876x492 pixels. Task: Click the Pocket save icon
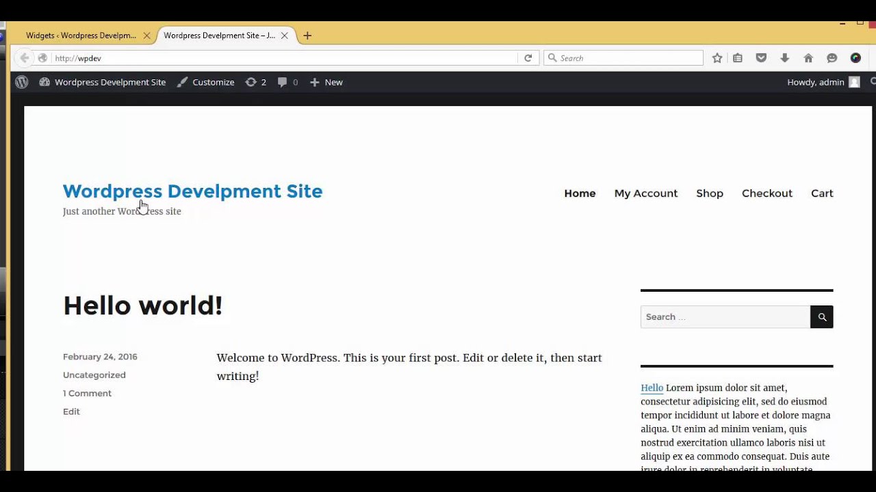[x=761, y=58]
